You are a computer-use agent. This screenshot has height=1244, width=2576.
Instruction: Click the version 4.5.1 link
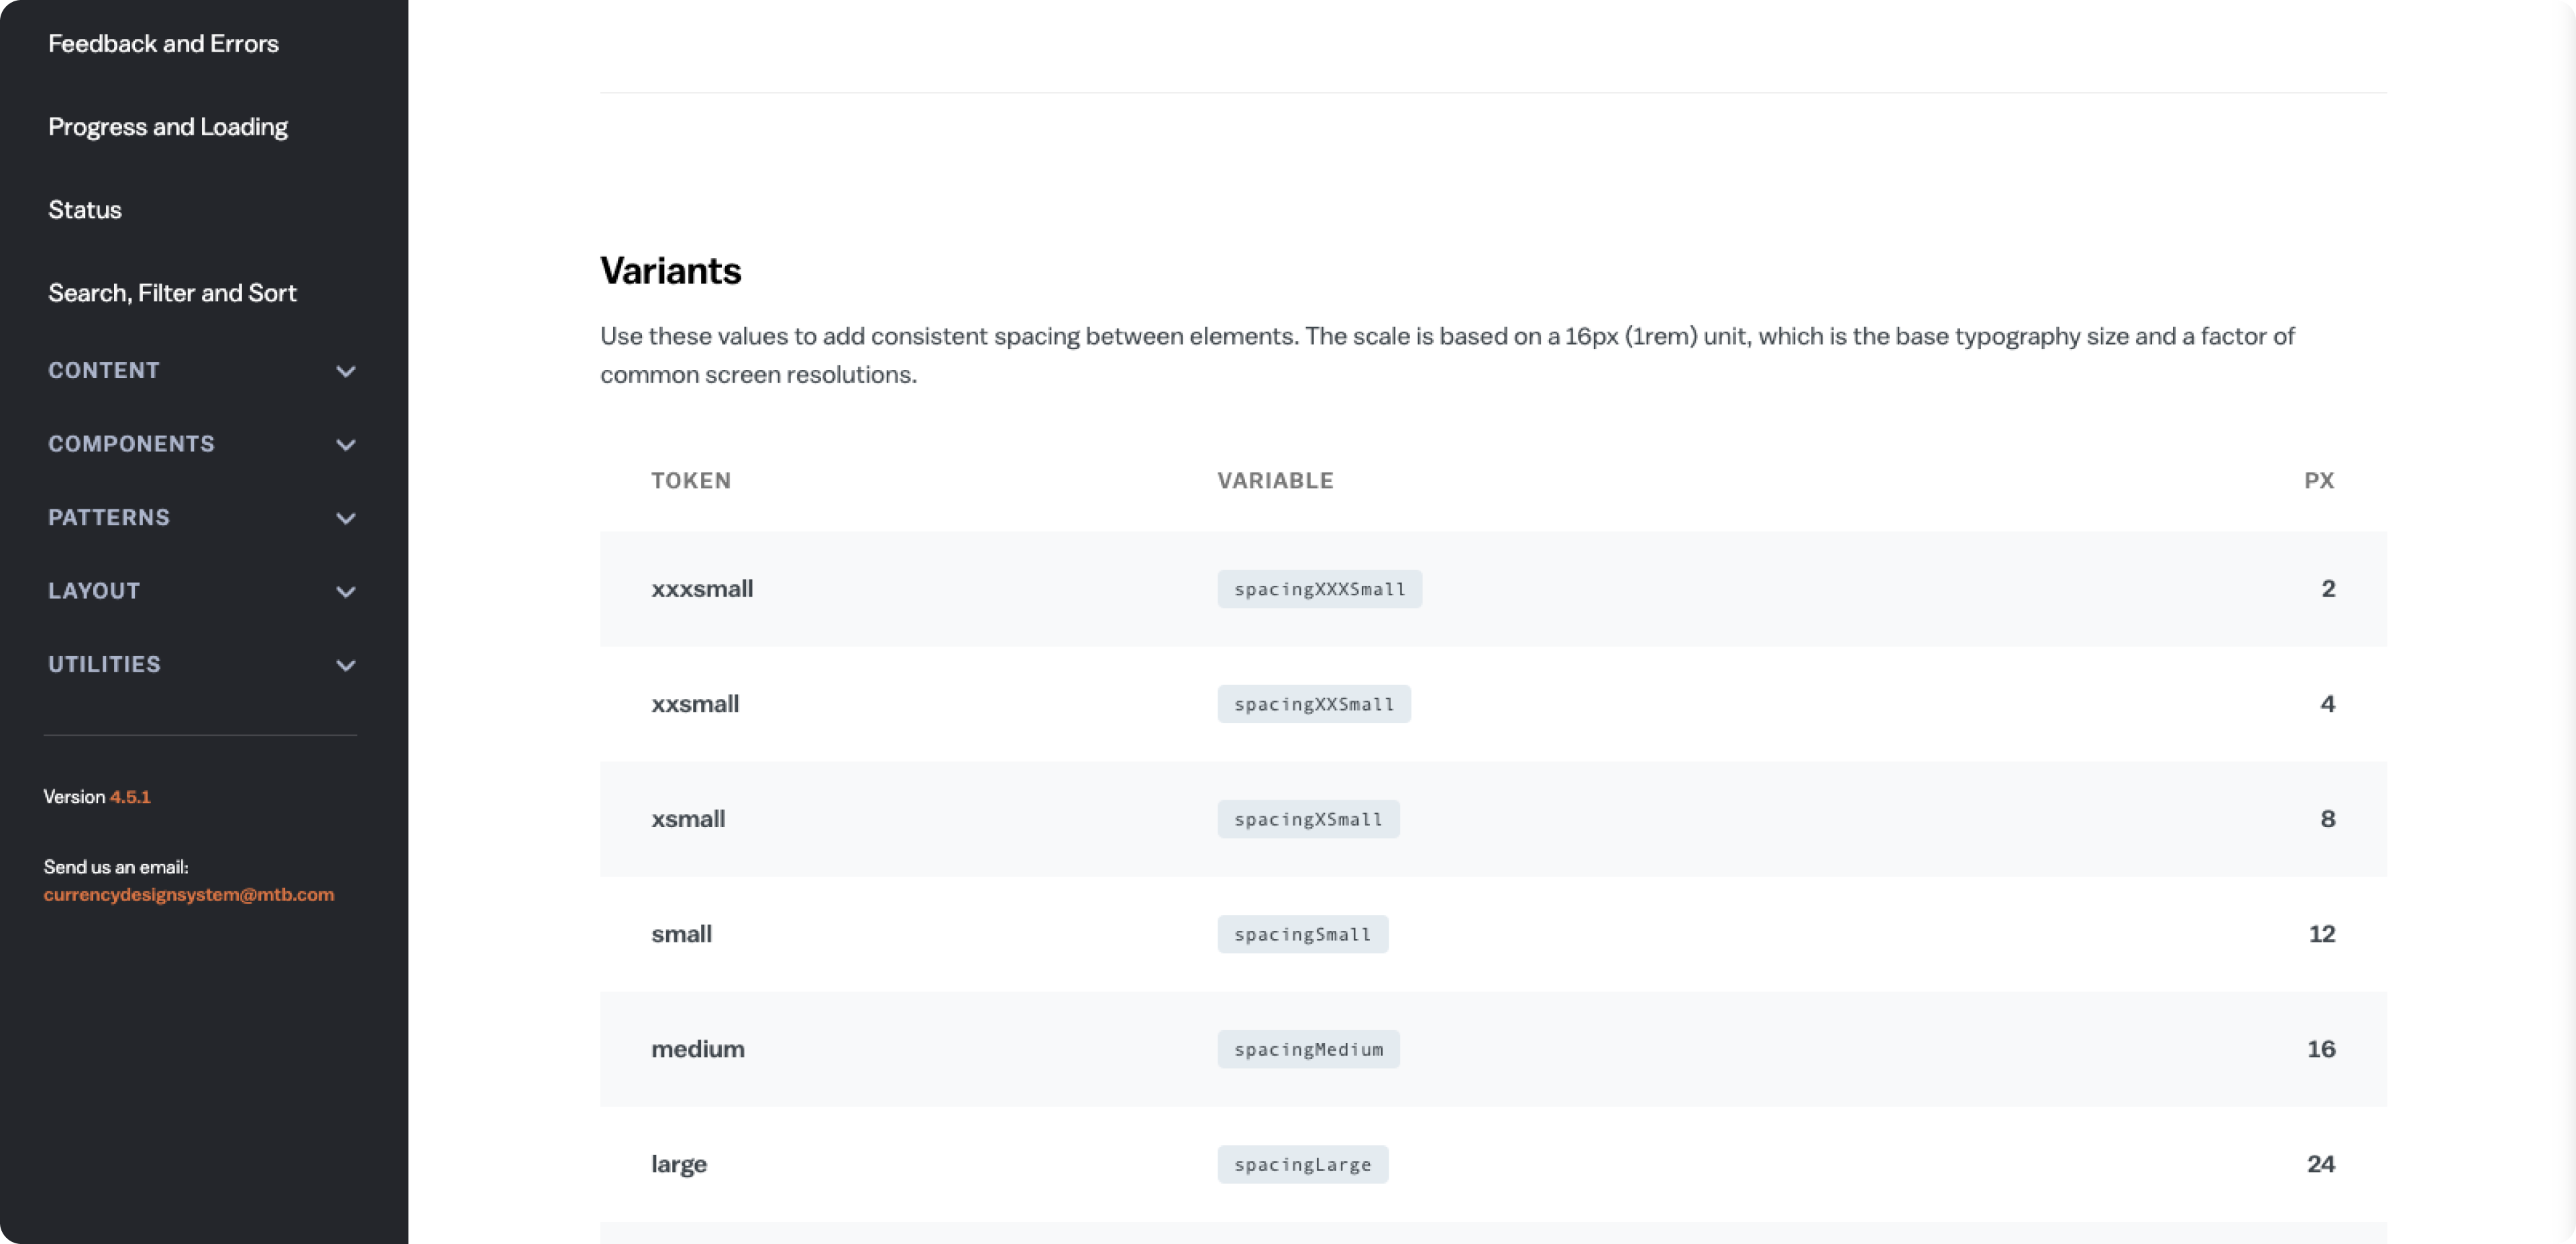click(130, 796)
